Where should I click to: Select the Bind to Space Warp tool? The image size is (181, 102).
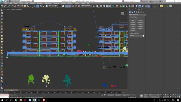(x=15, y=6)
